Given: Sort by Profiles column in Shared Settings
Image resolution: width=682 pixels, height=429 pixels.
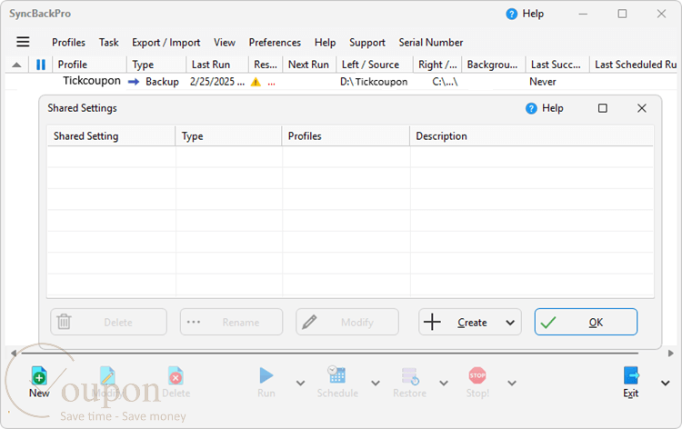Looking at the screenshot, I should tap(346, 136).
